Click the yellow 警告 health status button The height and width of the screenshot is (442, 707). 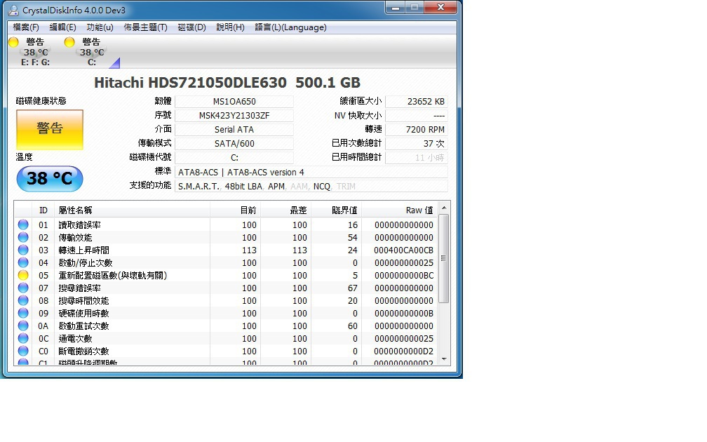click(x=50, y=129)
